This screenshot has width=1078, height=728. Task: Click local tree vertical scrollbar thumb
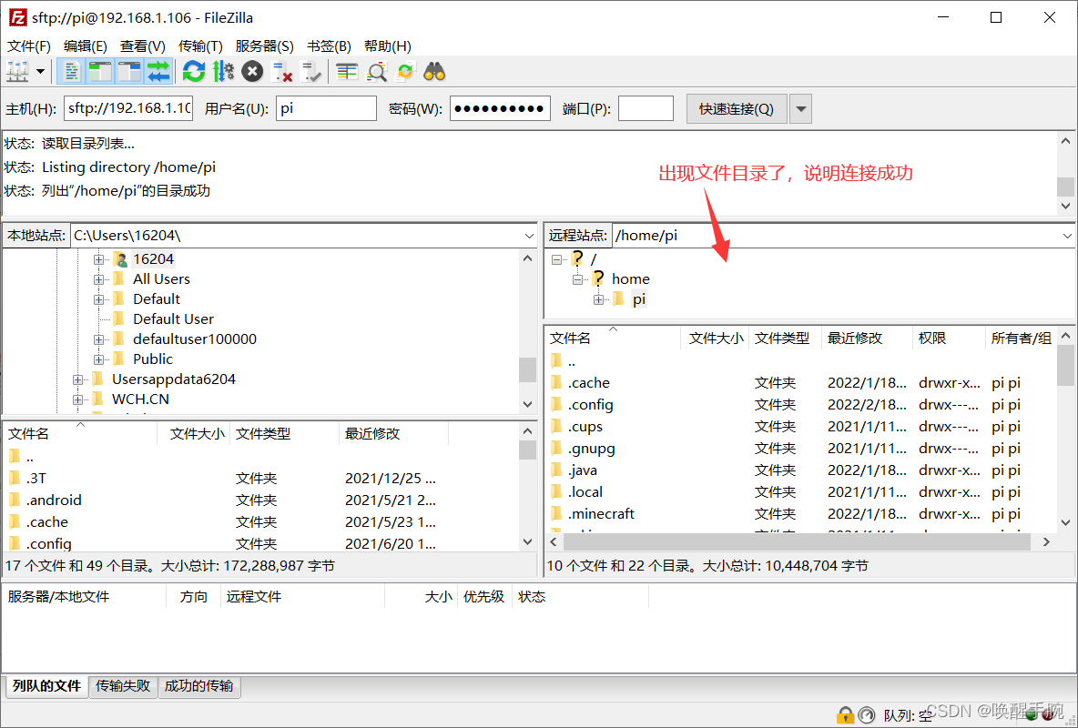point(527,369)
